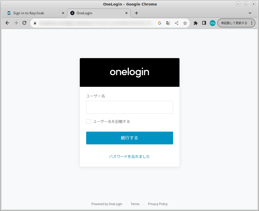Click the ユーザー名 input field

(129, 107)
